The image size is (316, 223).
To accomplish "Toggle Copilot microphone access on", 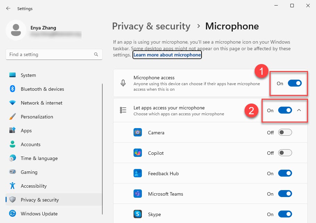I will [x=285, y=153].
